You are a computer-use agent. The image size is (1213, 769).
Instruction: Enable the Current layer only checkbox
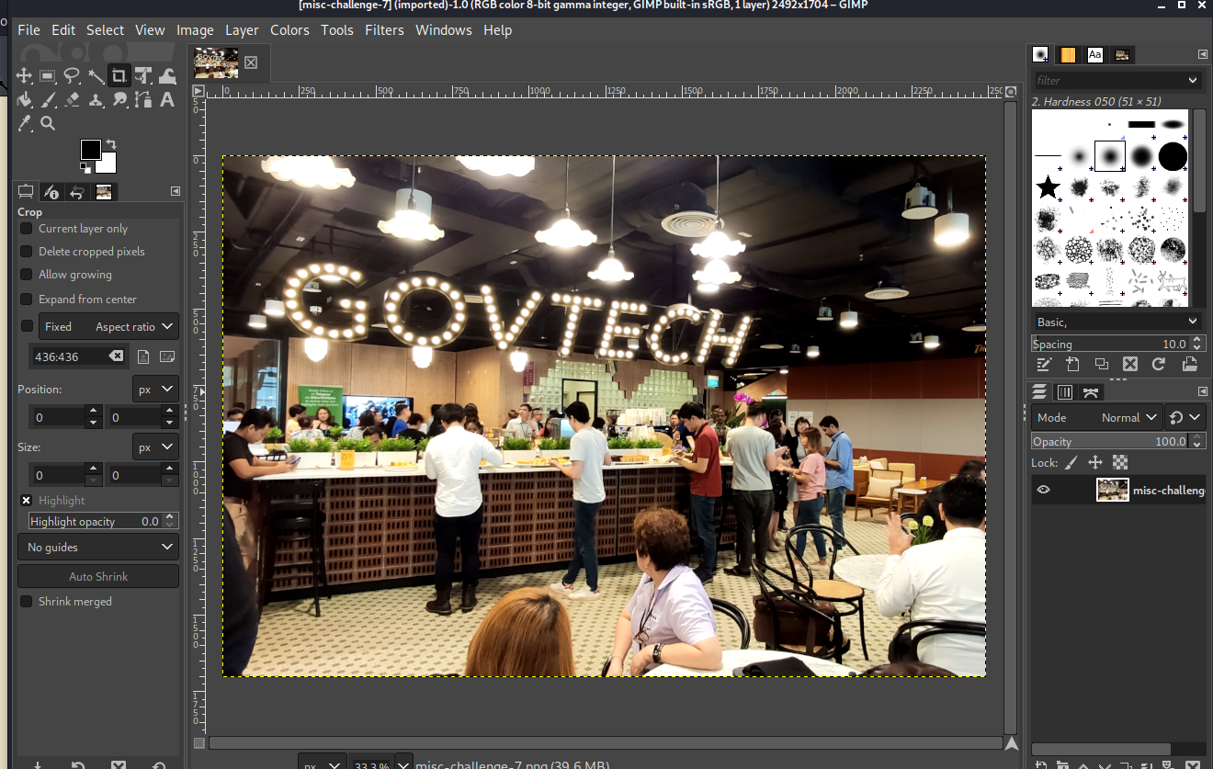[x=27, y=229]
